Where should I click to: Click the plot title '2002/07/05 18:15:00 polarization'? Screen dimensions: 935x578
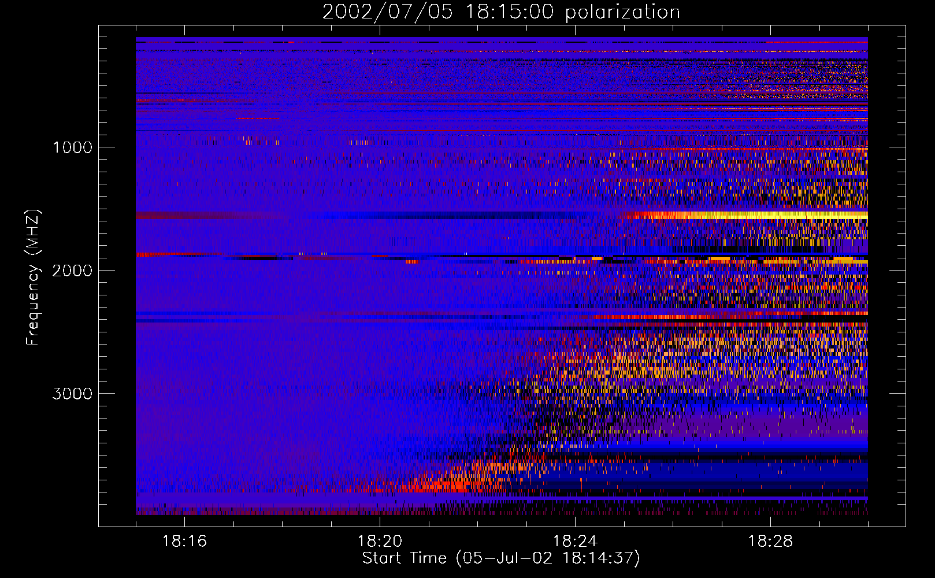(x=501, y=12)
